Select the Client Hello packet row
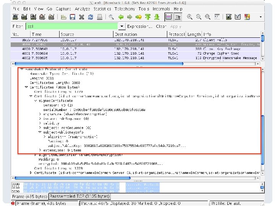The image size is (275, 206). tap(135, 40)
